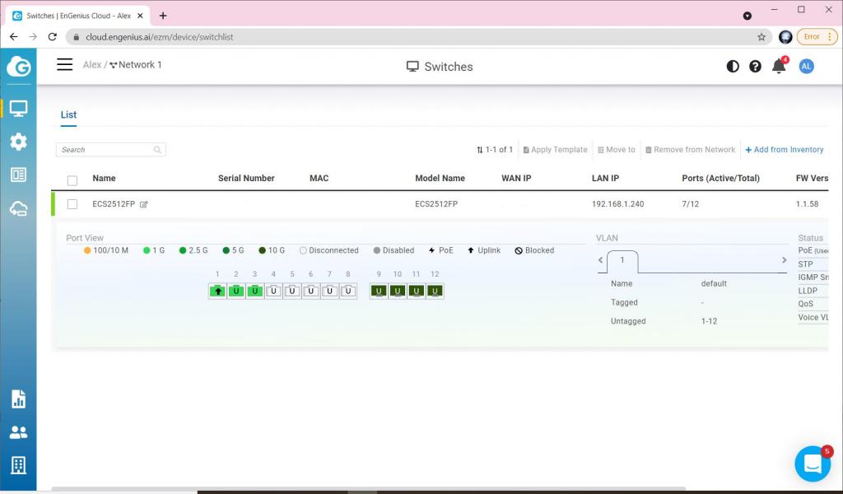Image resolution: width=843 pixels, height=494 pixels.
Task: Go to previous VLAN tab arrow
Action: 600,260
